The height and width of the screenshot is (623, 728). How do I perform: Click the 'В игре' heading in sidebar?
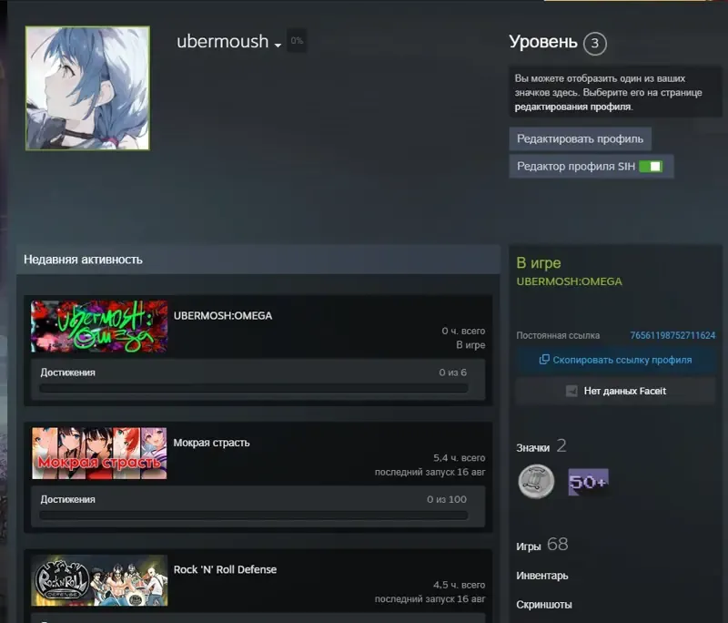[539, 263]
